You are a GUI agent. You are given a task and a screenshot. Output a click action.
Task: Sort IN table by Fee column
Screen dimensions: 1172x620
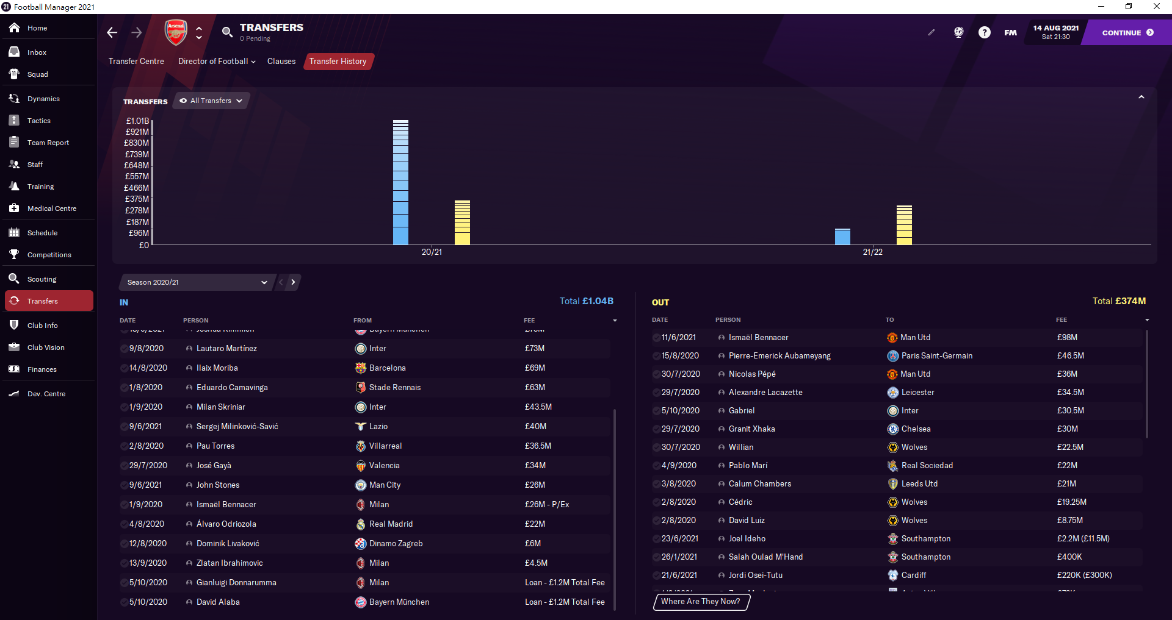(x=529, y=321)
